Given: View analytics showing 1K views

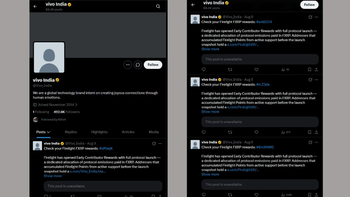Looking at the screenshot, I should click(x=285, y=69).
